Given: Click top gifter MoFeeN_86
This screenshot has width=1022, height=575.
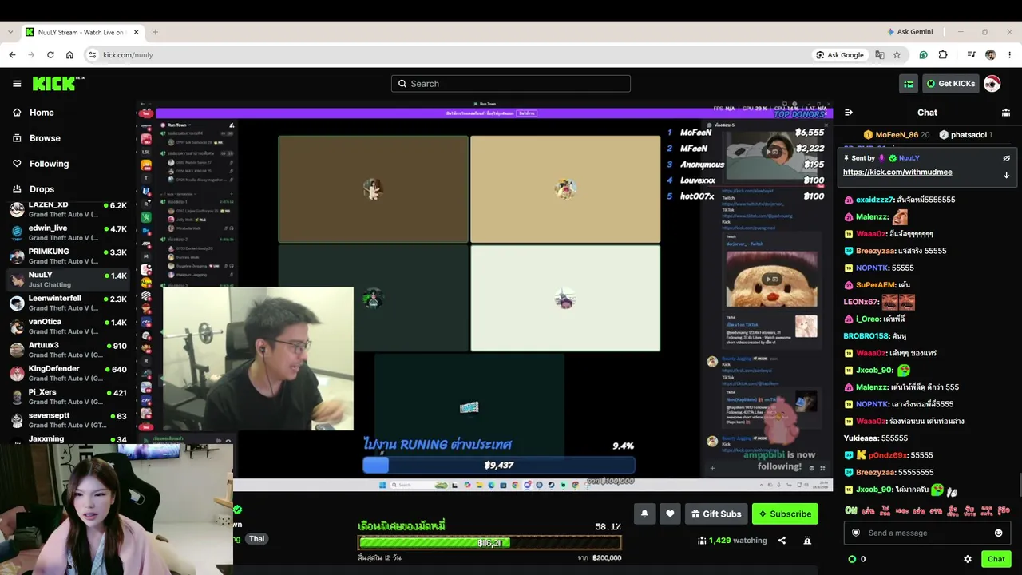Looking at the screenshot, I should click(896, 135).
